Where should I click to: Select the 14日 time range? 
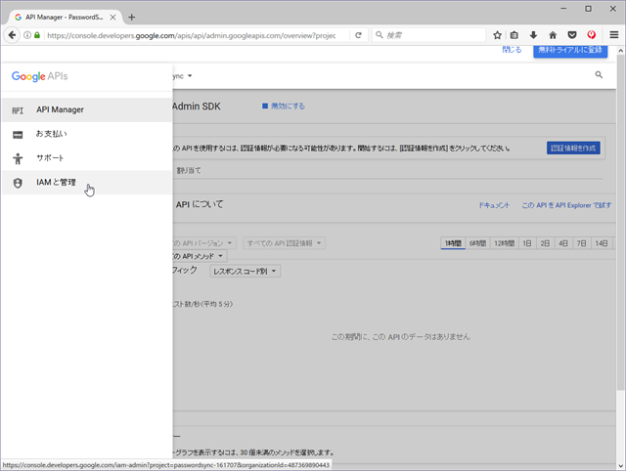click(602, 243)
